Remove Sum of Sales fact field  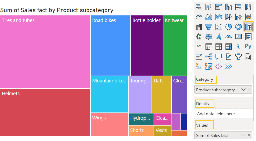tap(249, 135)
